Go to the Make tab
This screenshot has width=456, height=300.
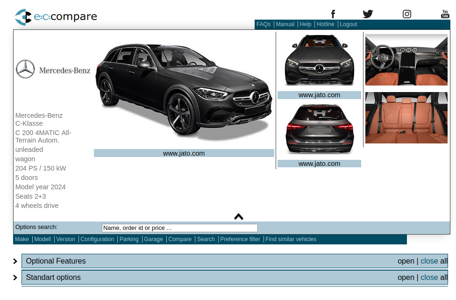[x=22, y=239]
